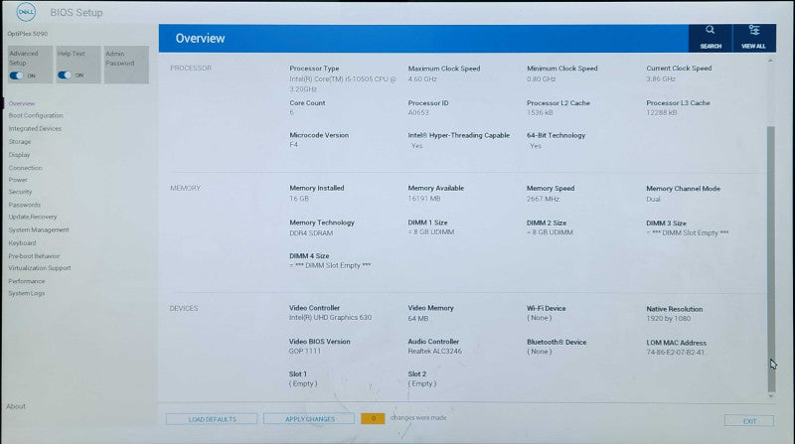Click the '2667 MHz' memory speed value

[543, 200]
